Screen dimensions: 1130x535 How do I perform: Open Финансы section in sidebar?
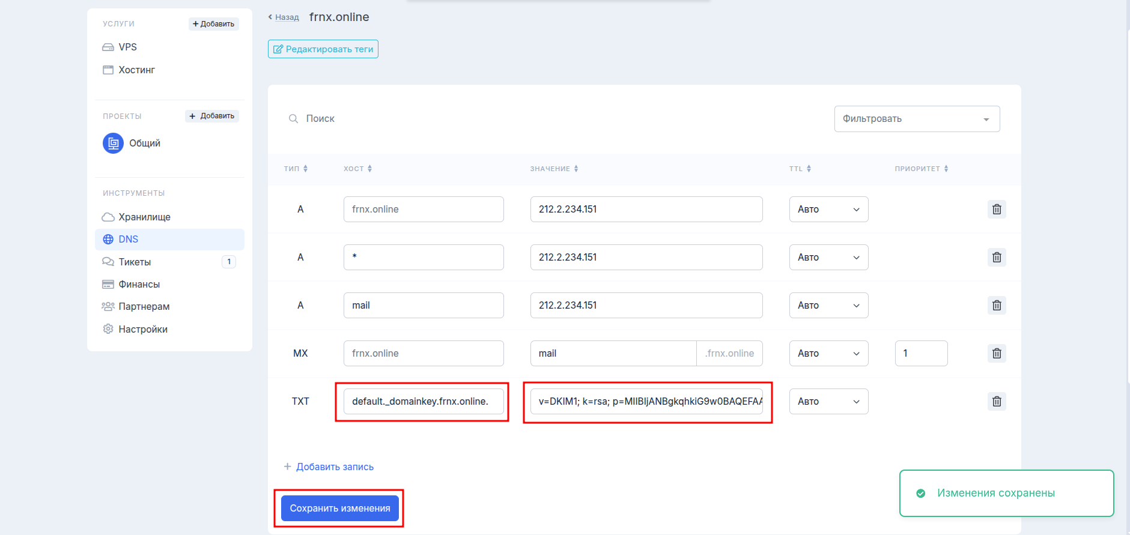click(139, 284)
